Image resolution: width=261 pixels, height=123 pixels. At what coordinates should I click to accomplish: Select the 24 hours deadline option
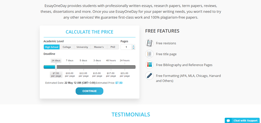coord(125,60)
